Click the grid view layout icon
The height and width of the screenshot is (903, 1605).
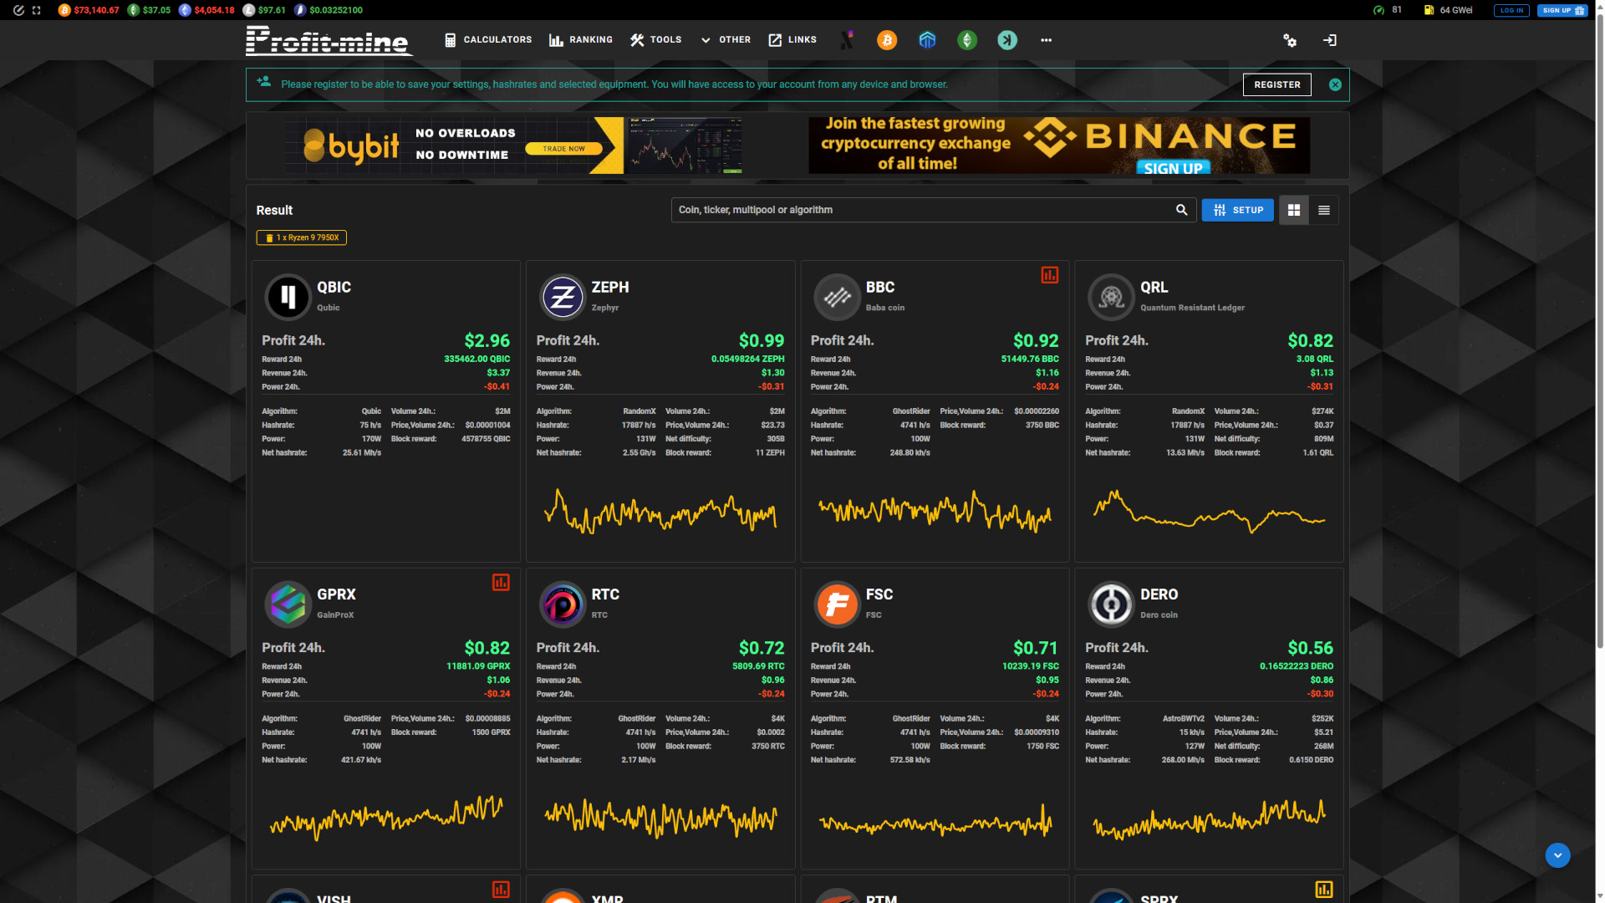pyautogui.click(x=1293, y=210)
